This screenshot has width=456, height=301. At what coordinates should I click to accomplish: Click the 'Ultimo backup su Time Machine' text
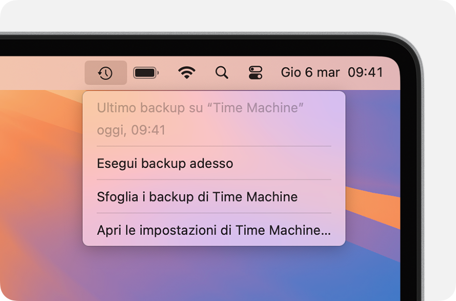coord(200,108)
